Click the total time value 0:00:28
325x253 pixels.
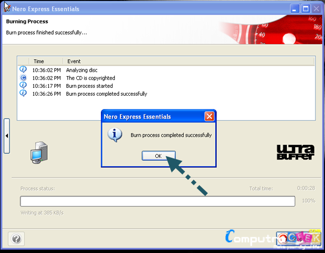[x=306, y=188]
